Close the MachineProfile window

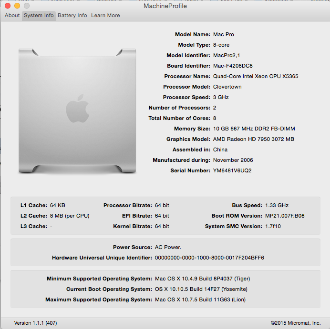(8, 6)
